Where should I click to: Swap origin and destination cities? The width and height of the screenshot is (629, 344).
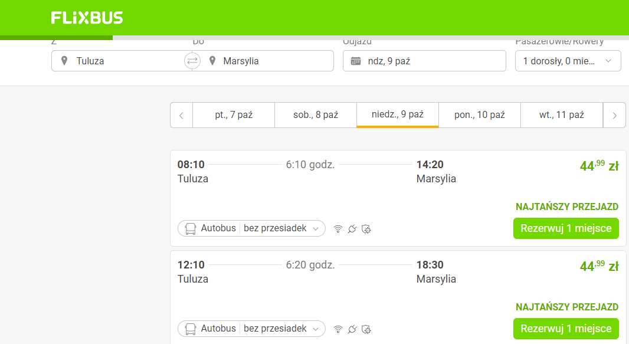click(192, 61)
